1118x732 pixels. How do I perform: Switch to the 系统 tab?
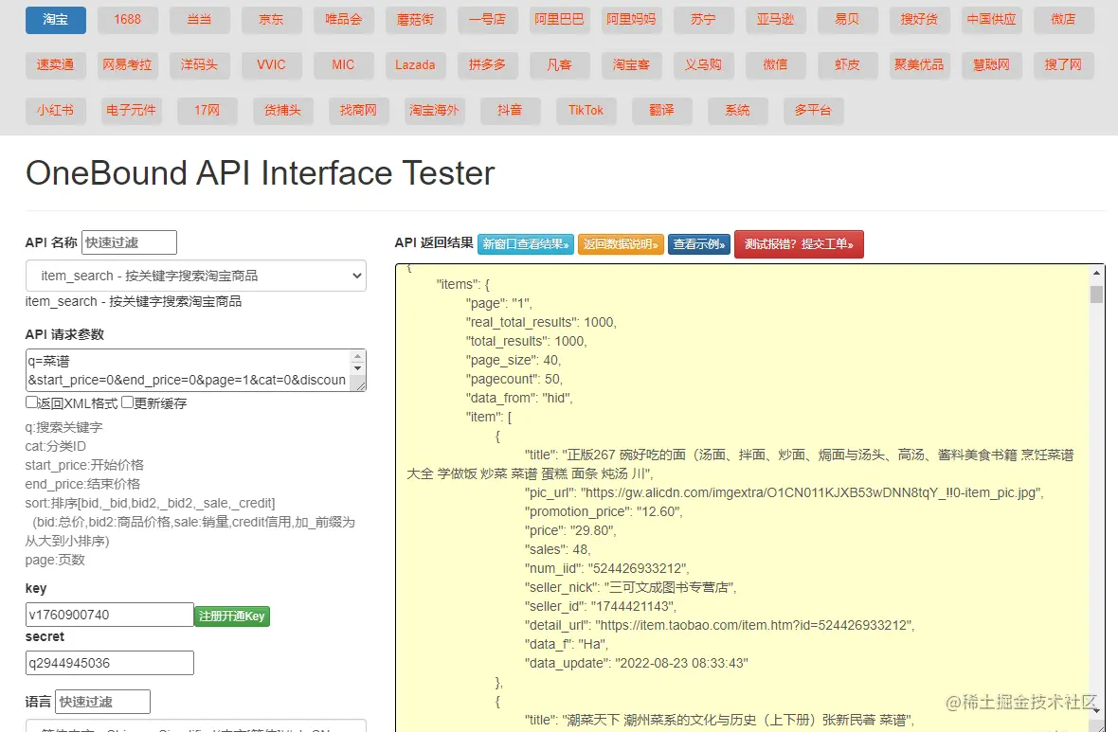[738, 111]
